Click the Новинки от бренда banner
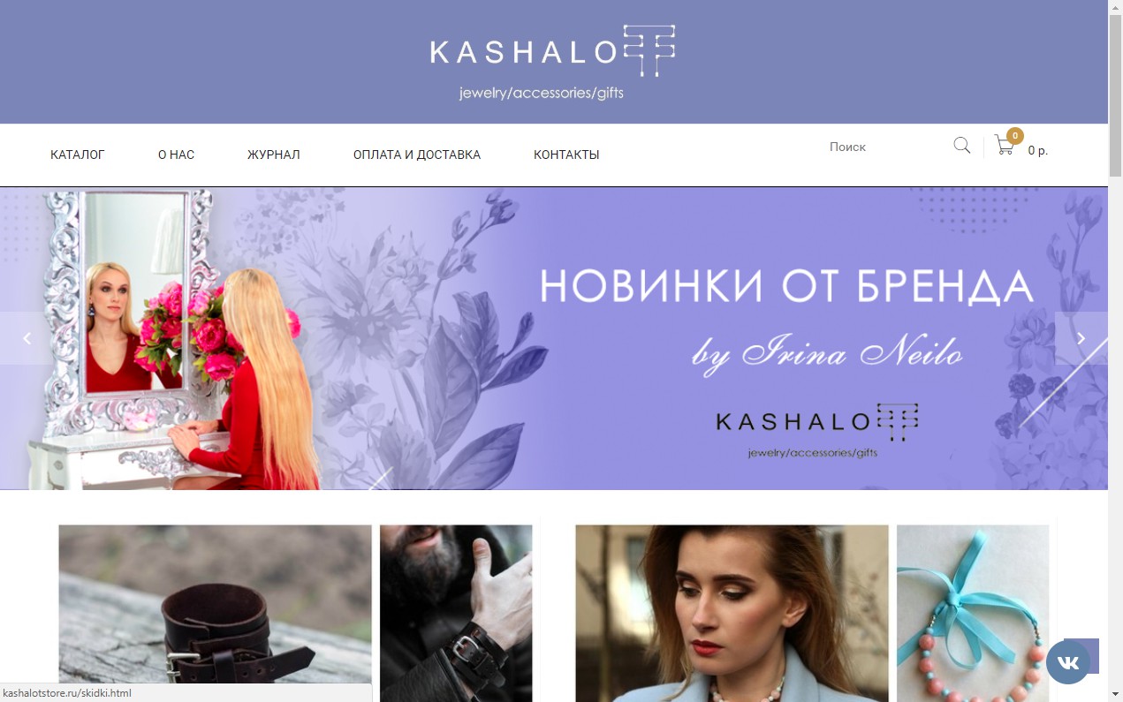The image size is (1123, 702). coord(554,338)
